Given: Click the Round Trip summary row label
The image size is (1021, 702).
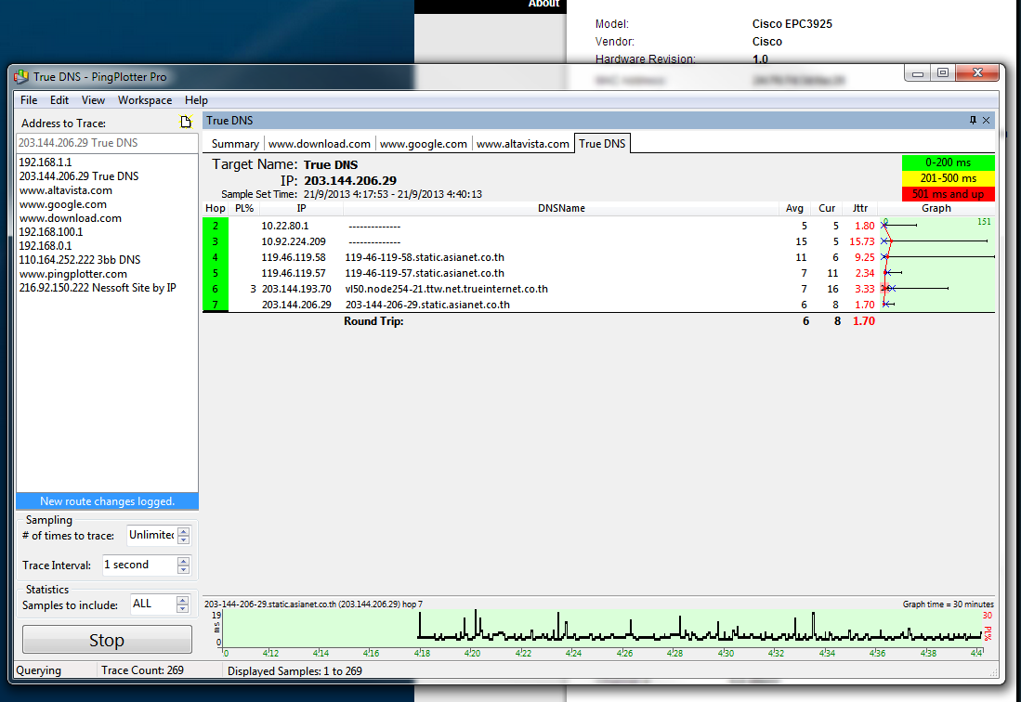Looking at the screenshot, I should click(373, 321).
